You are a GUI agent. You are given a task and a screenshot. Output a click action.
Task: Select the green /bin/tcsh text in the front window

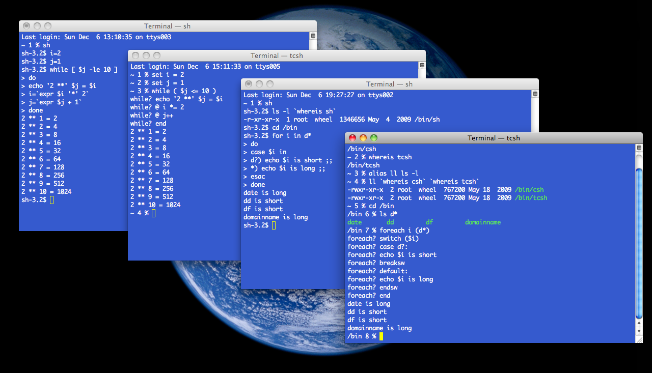[530, 197]
